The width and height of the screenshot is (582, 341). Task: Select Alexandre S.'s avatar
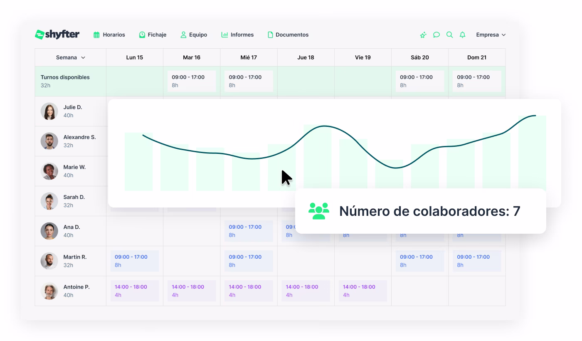[49, 141]
